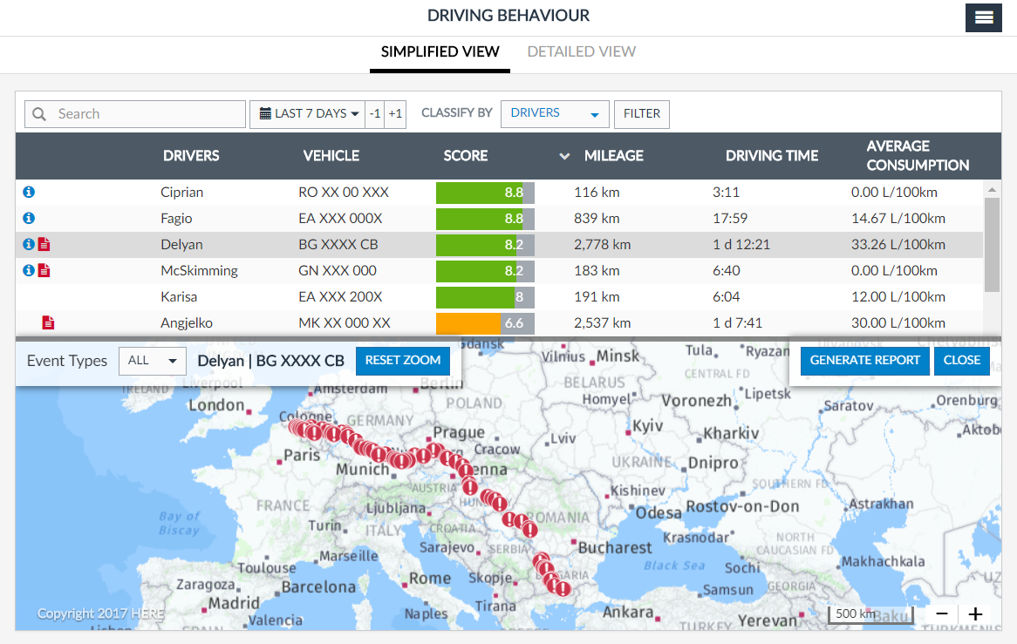Switch to the Detailed View tab
Screen dimensions: 1017x644
point(582,51)
